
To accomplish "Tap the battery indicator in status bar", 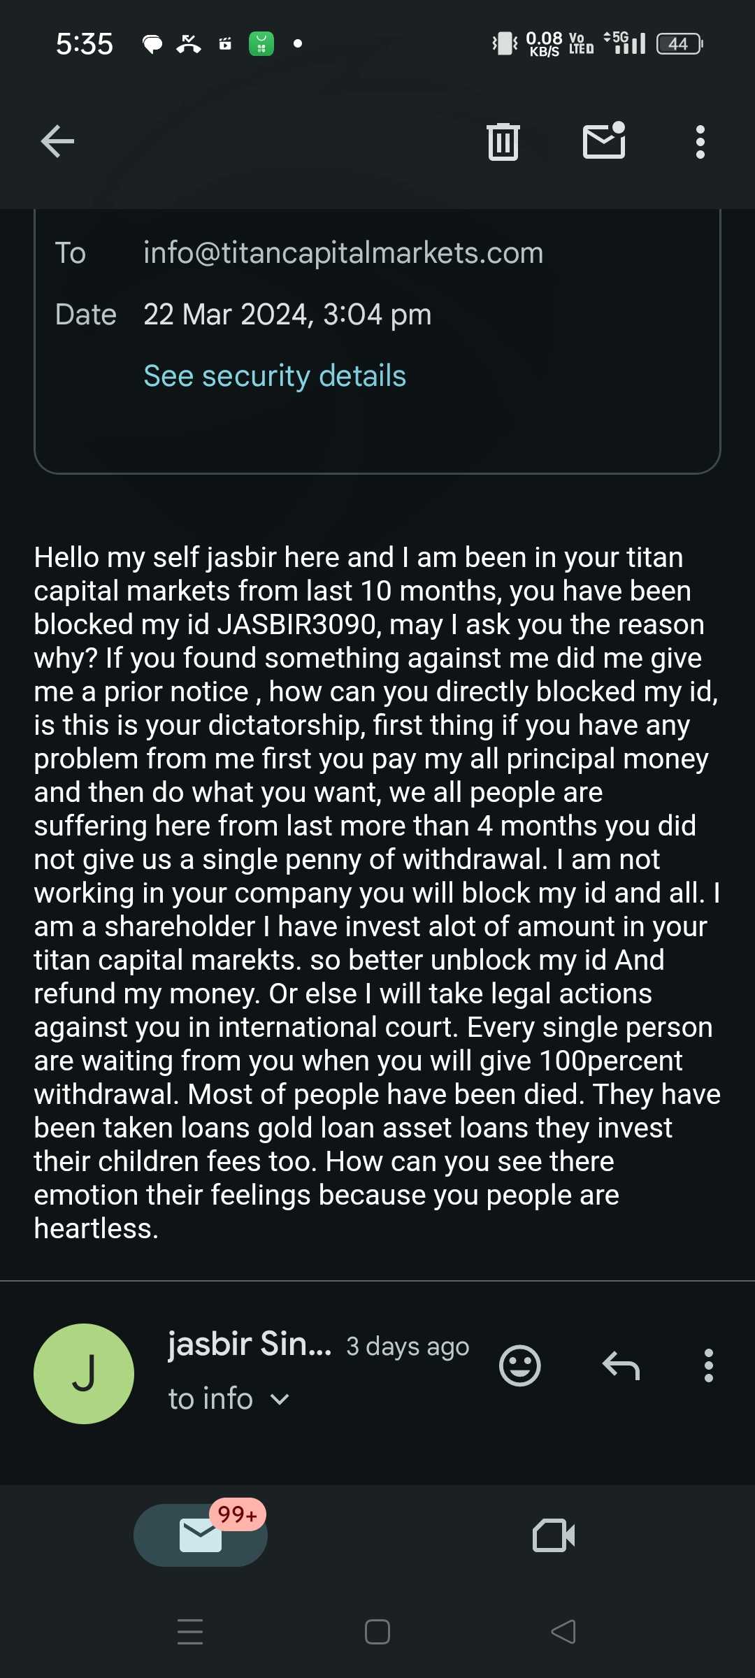I will (679, 44).
